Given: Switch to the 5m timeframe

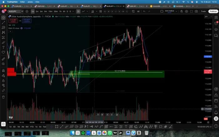Looking at the screenshot, I should coord(46,11).
